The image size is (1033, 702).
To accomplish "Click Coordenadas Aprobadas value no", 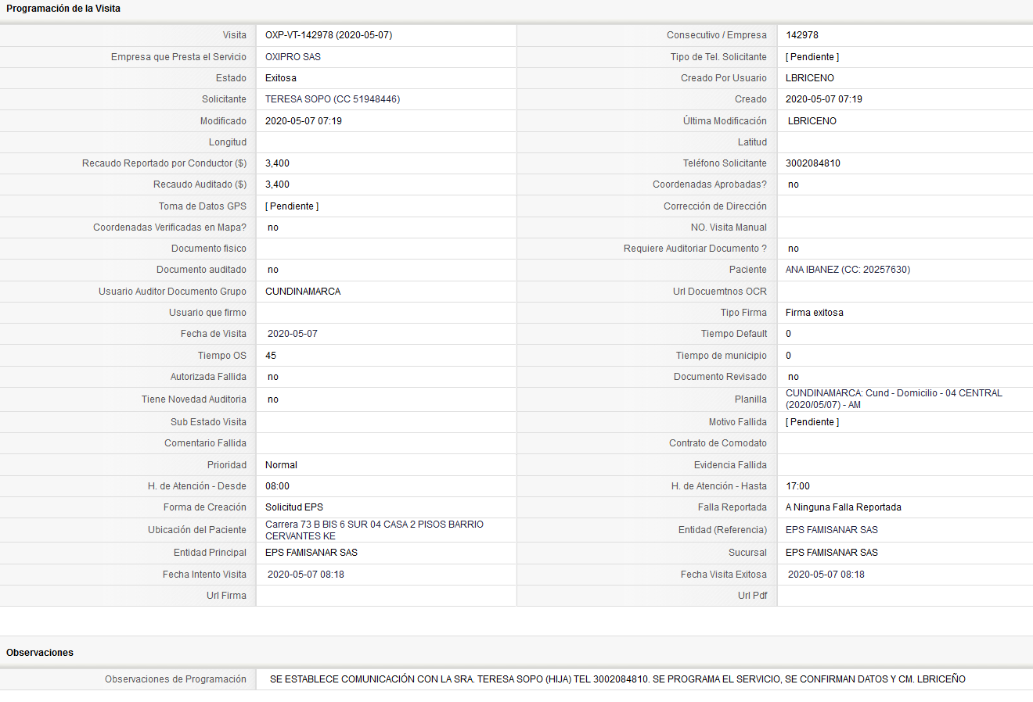I will coord(794,184).
